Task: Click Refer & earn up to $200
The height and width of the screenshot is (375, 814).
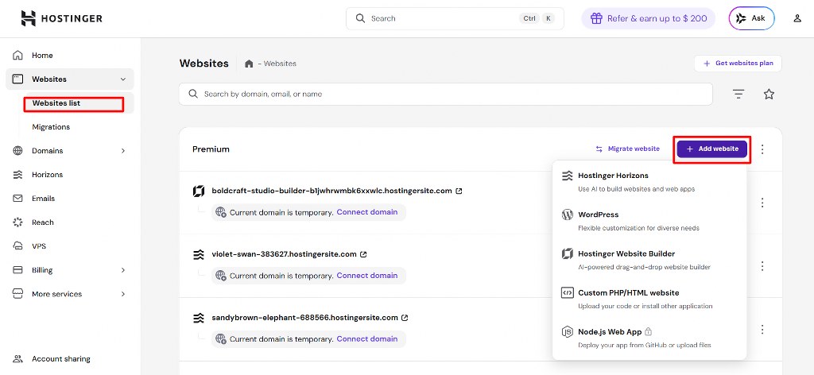Action: tap(649, 18)
